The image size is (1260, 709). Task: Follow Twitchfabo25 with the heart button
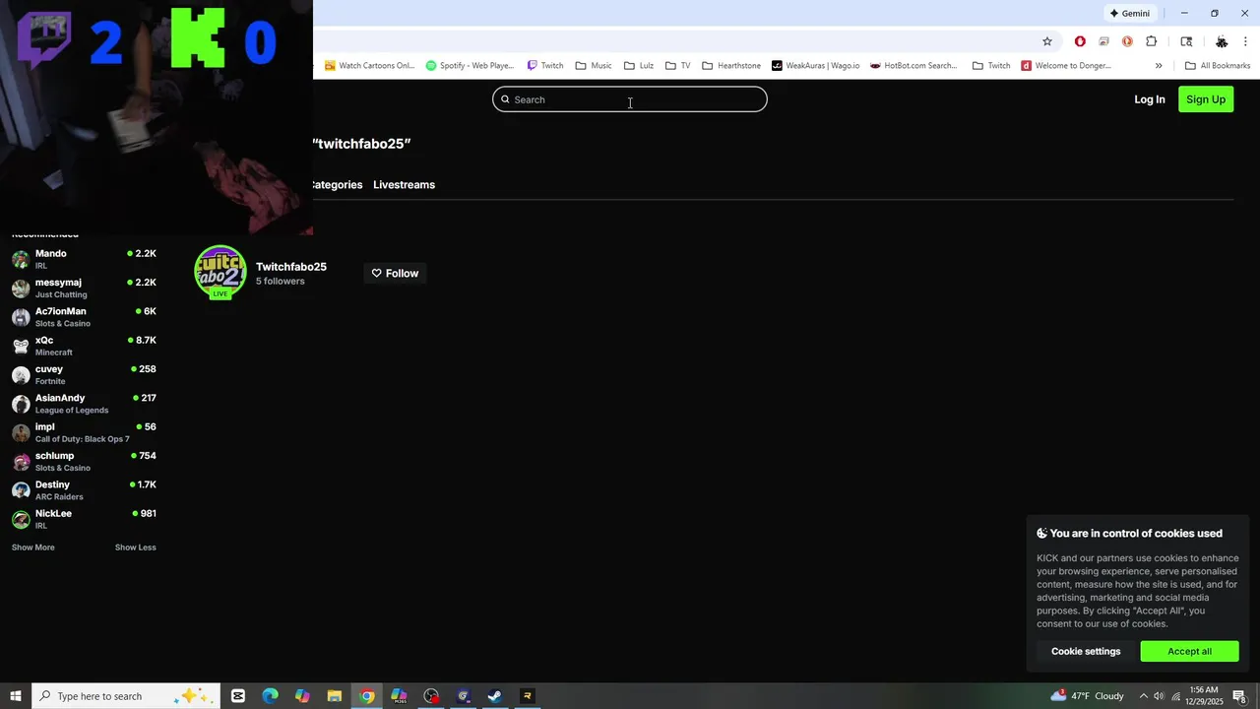click(x=395, y=273)
